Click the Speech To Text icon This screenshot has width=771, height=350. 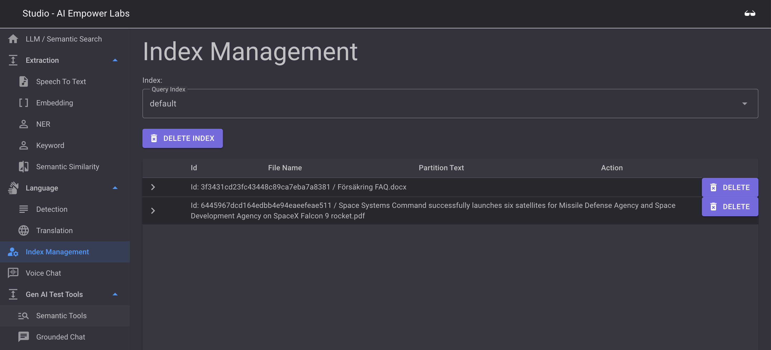coord(23,82)
